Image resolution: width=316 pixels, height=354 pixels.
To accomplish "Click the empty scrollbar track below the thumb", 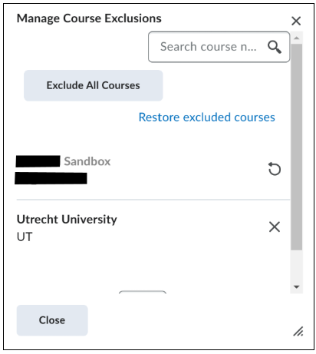I will point(297,266).
